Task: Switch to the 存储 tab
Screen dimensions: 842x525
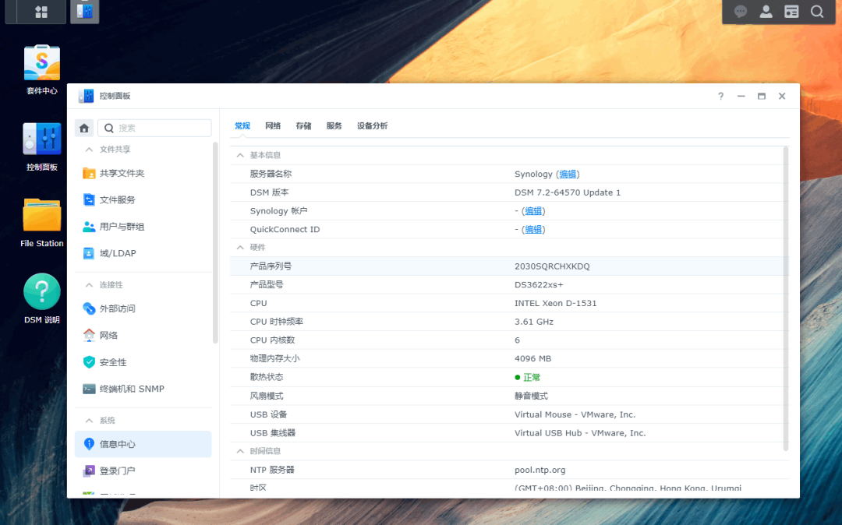Action: click(303, 125)
